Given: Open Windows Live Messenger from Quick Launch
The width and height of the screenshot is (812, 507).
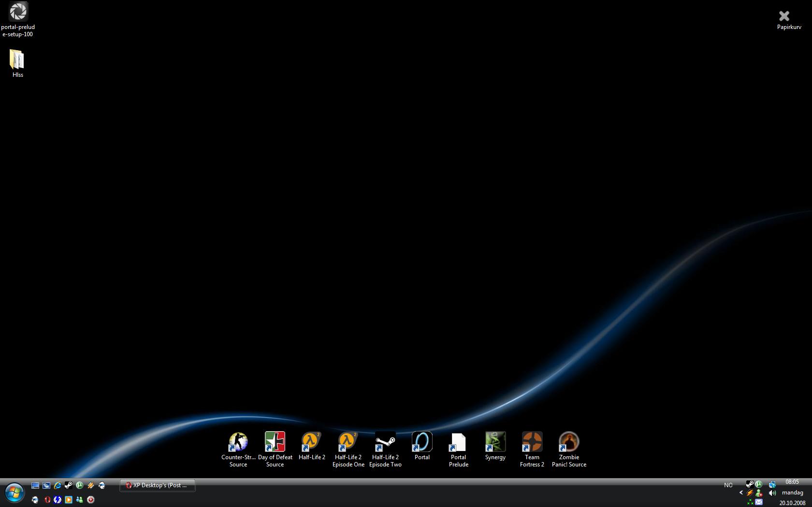Looking at the screenshot, I should 80,500.
